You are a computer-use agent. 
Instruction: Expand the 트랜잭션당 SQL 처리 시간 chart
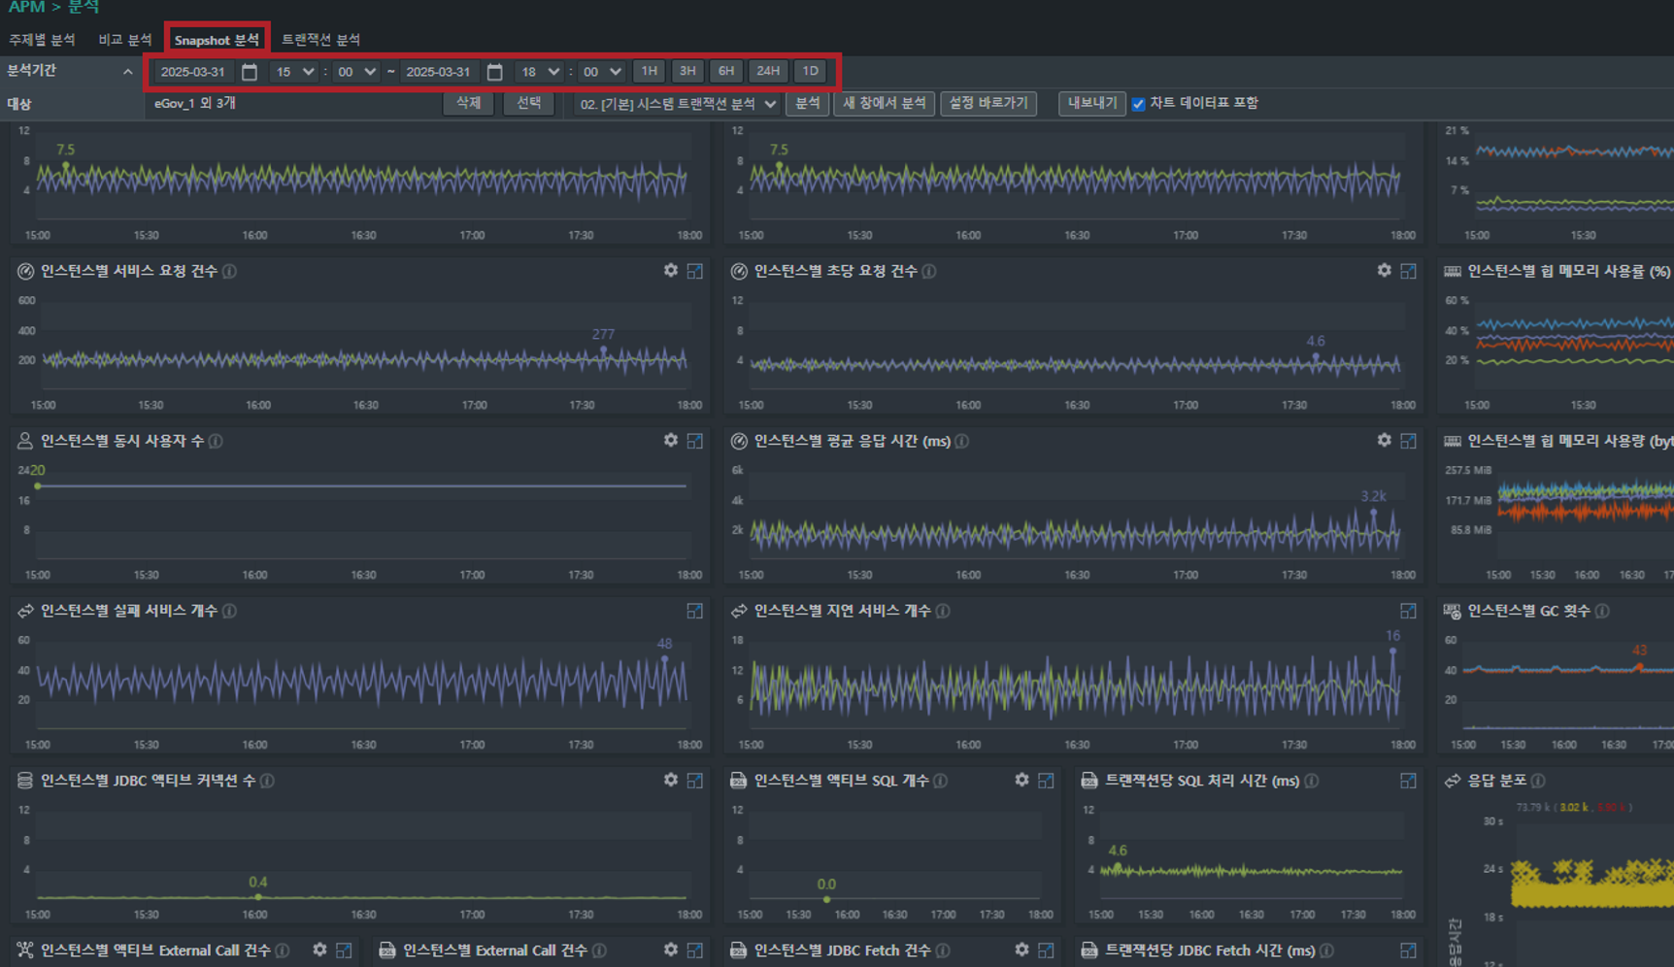click(x=1408, y=781)
